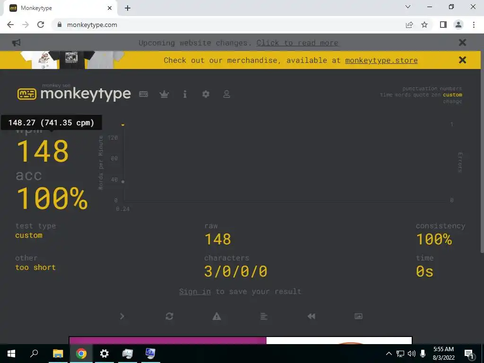The height and width of the screenshot is (363, 484).
Task: Open Windows Start menu
Action: pyautogui.click(x=11, y=354)
